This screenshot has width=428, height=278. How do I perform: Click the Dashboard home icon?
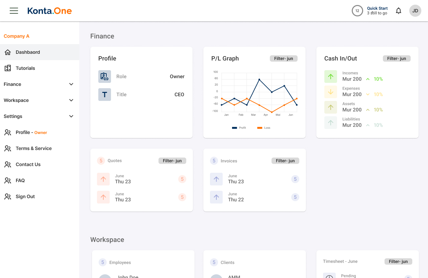click(x=8, y=52)
